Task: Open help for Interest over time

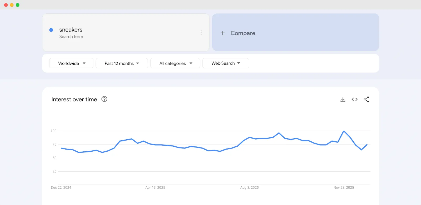Action: 104,99
